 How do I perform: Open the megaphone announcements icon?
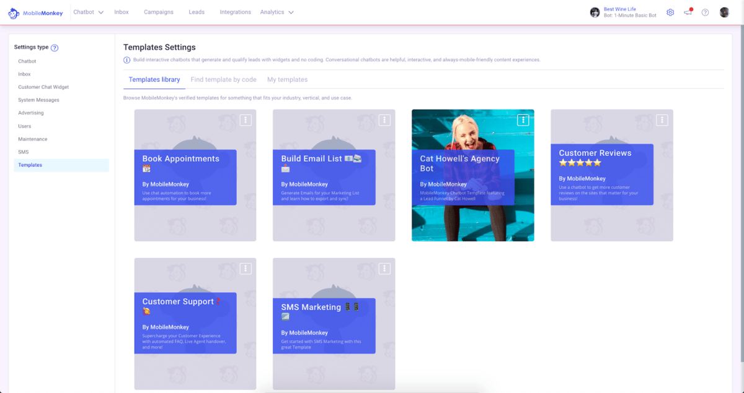pos(688,12)
